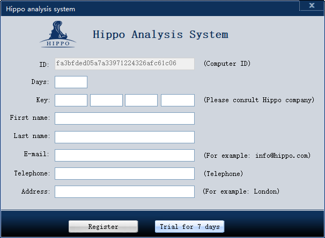Viewport: 325px width, 238px height.
Task: Click into the Telephone input field
Action: click(x=124, y=173)
